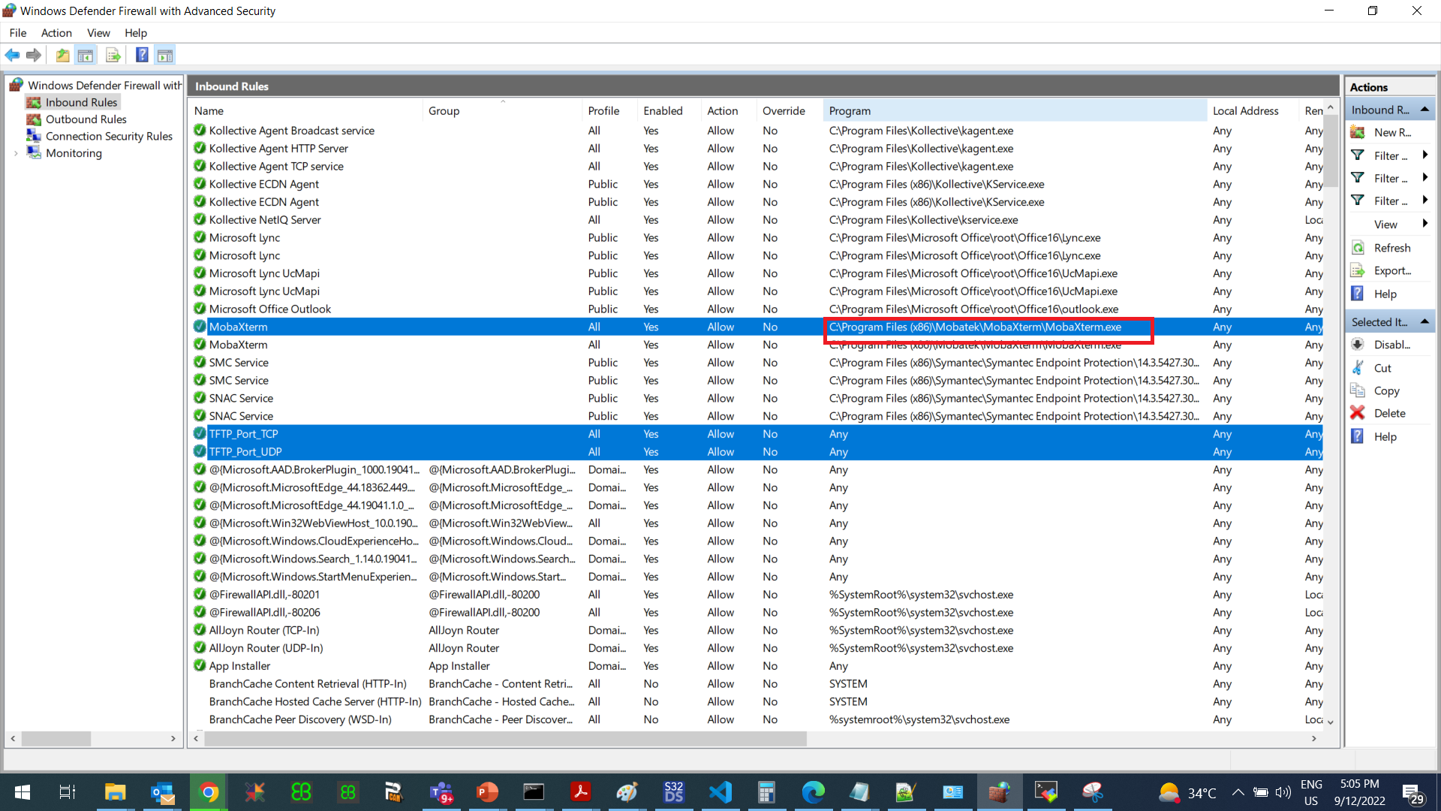Select the Microsoft Office Outlook rule

pyautogui.click(x=757, y=309)
